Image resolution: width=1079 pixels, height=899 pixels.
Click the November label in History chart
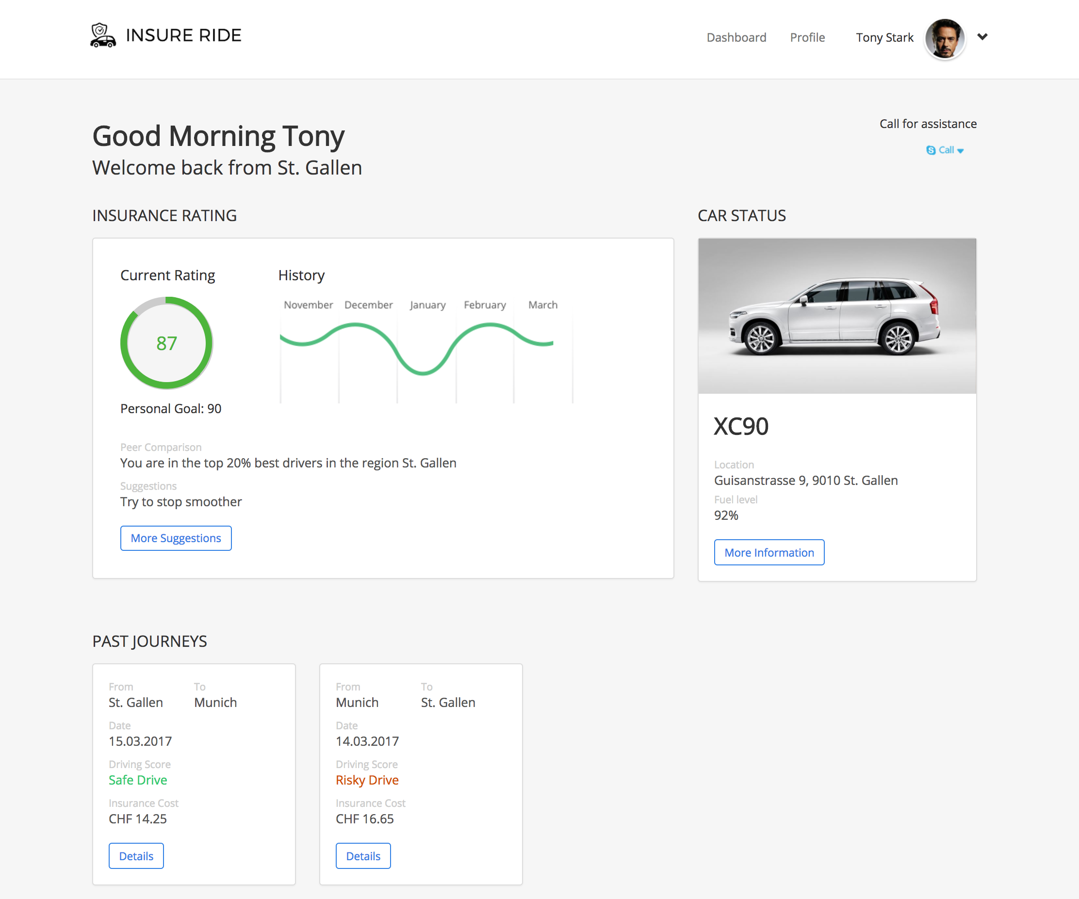coord(308,305)
